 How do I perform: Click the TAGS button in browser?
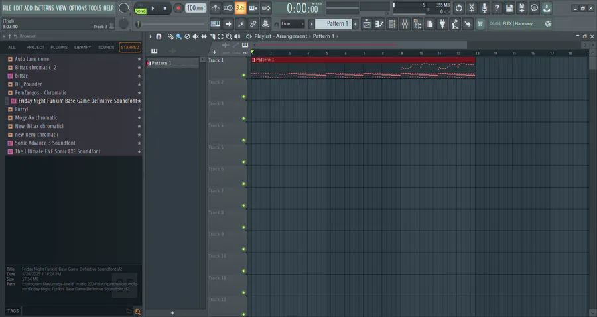[13, 311]
